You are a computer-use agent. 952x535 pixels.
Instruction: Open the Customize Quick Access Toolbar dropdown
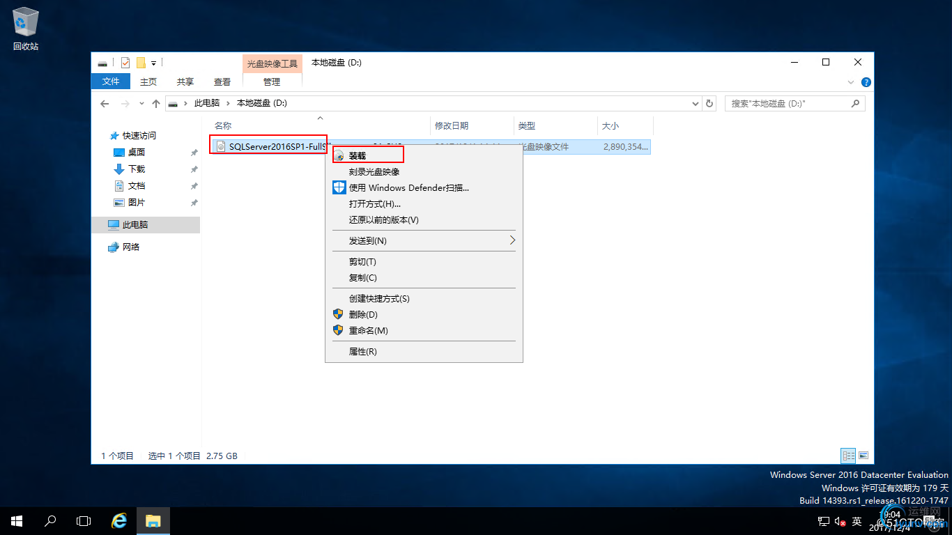click(153, 63)
